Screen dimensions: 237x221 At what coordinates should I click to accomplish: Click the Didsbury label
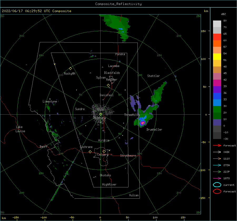click(x=100, y=118)
